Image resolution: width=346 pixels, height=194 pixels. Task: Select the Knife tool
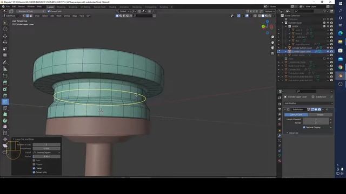pos(5,108)
